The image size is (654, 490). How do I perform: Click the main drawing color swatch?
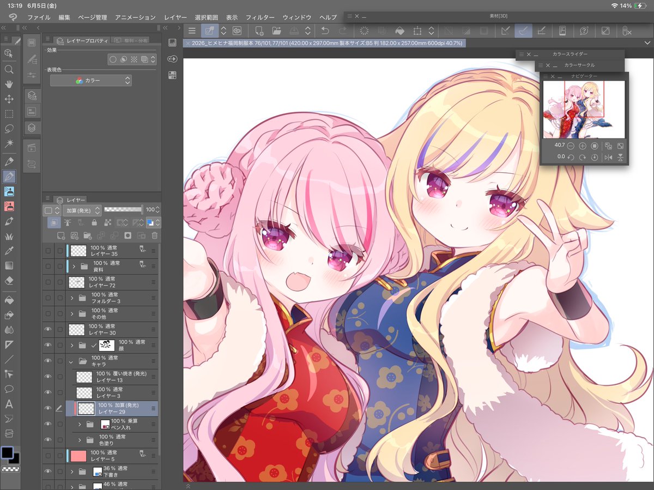(x=7, y=452)
